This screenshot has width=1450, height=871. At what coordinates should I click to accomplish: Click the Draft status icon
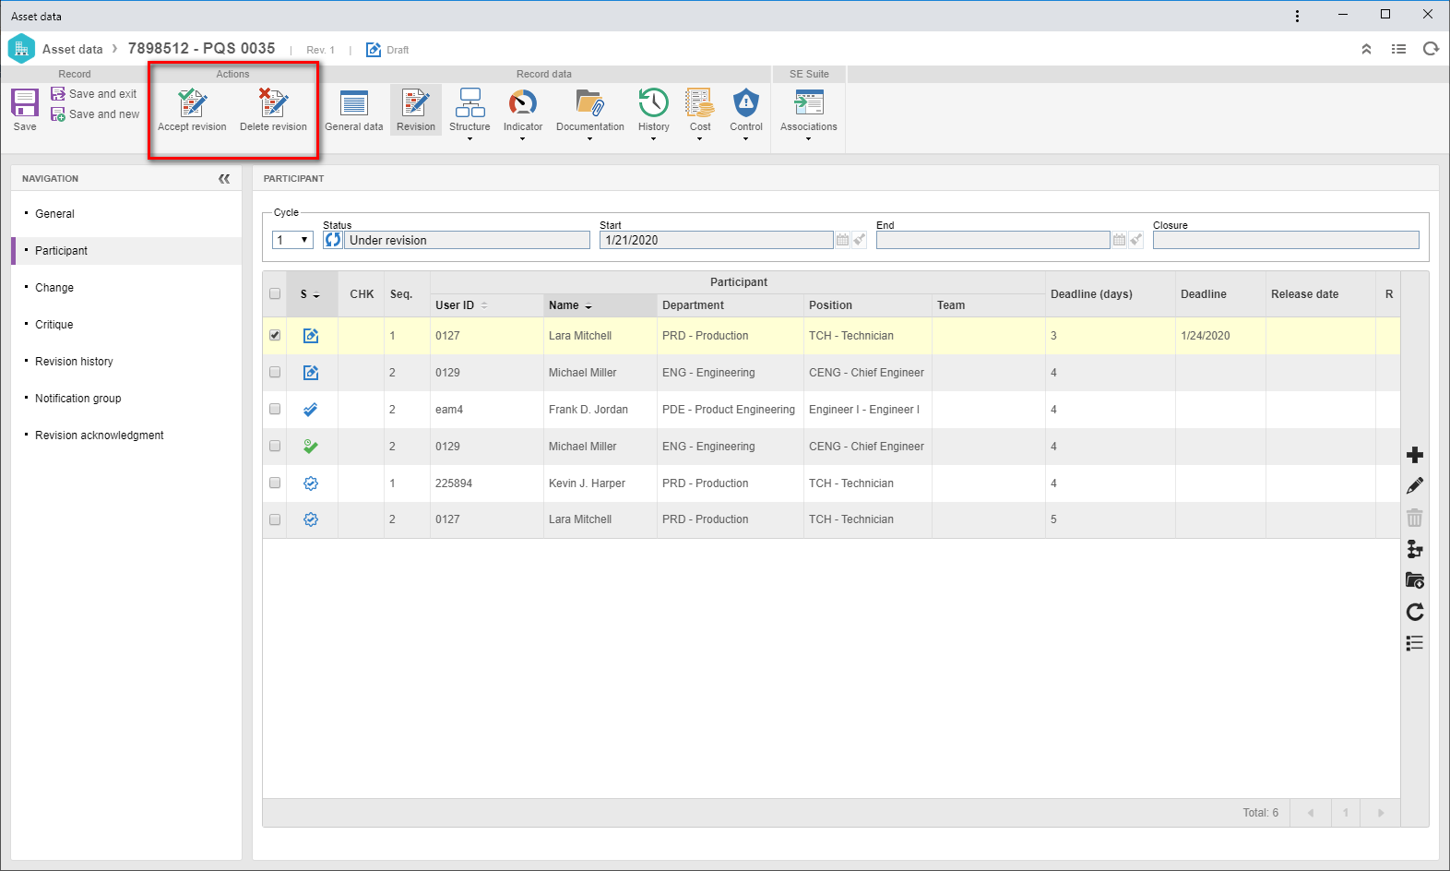tap(374, 50)
